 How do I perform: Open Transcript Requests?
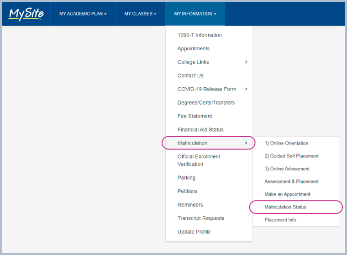(x=201, y=218)
